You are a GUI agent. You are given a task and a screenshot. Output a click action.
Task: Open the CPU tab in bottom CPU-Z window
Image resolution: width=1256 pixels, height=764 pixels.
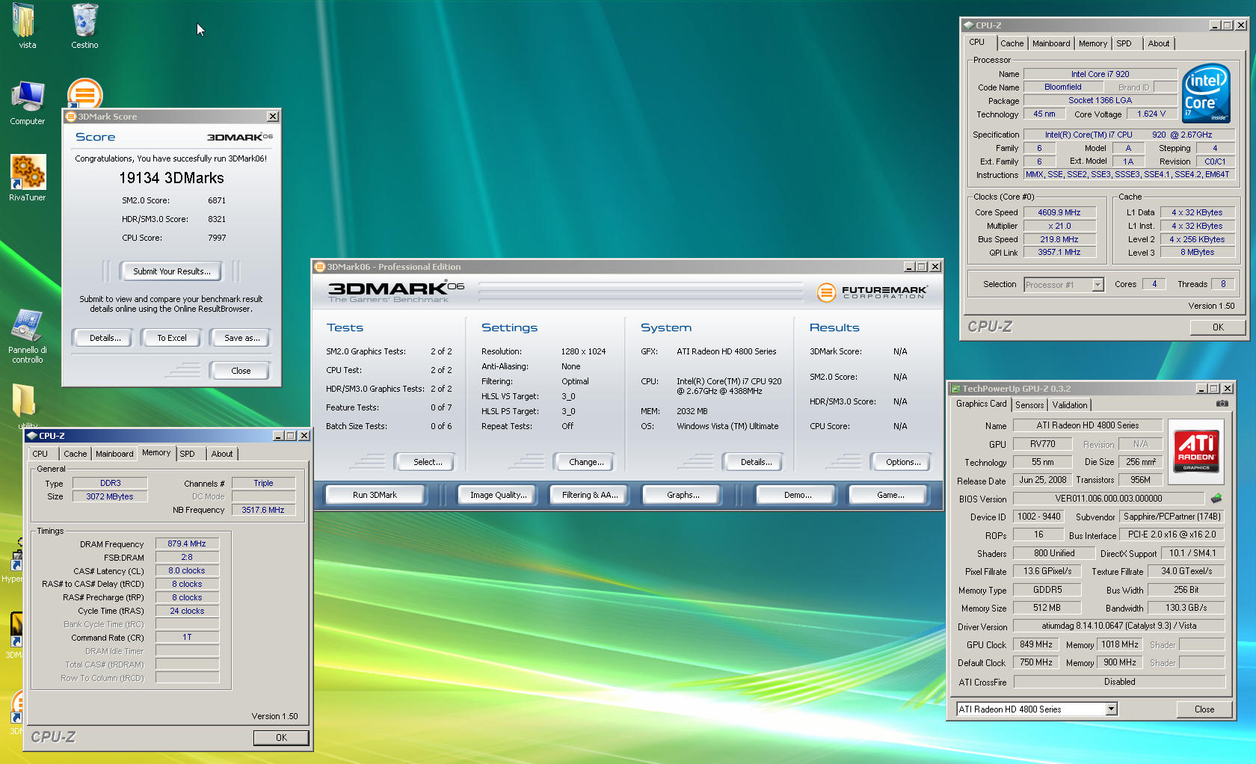coord(40,454)
